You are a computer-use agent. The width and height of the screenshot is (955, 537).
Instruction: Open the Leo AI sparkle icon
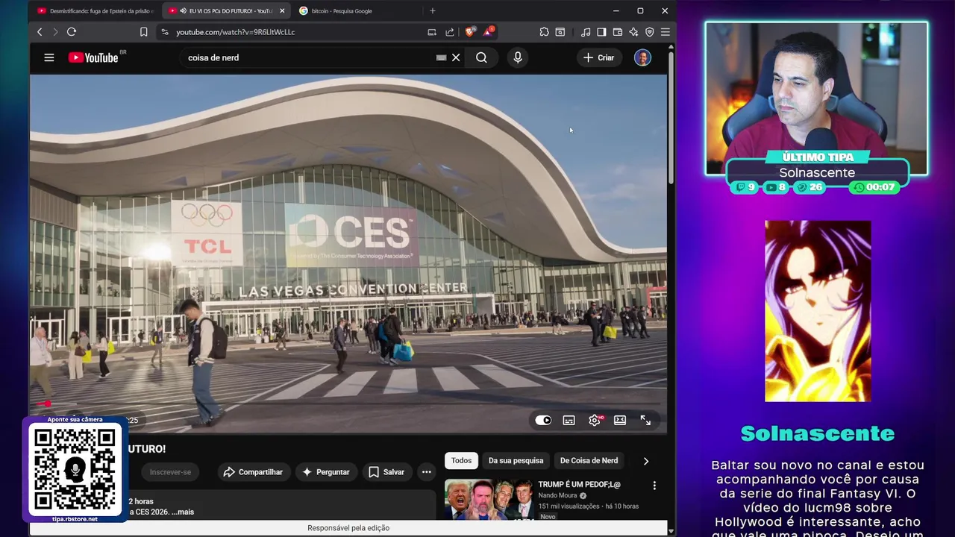tap(633, 32)
